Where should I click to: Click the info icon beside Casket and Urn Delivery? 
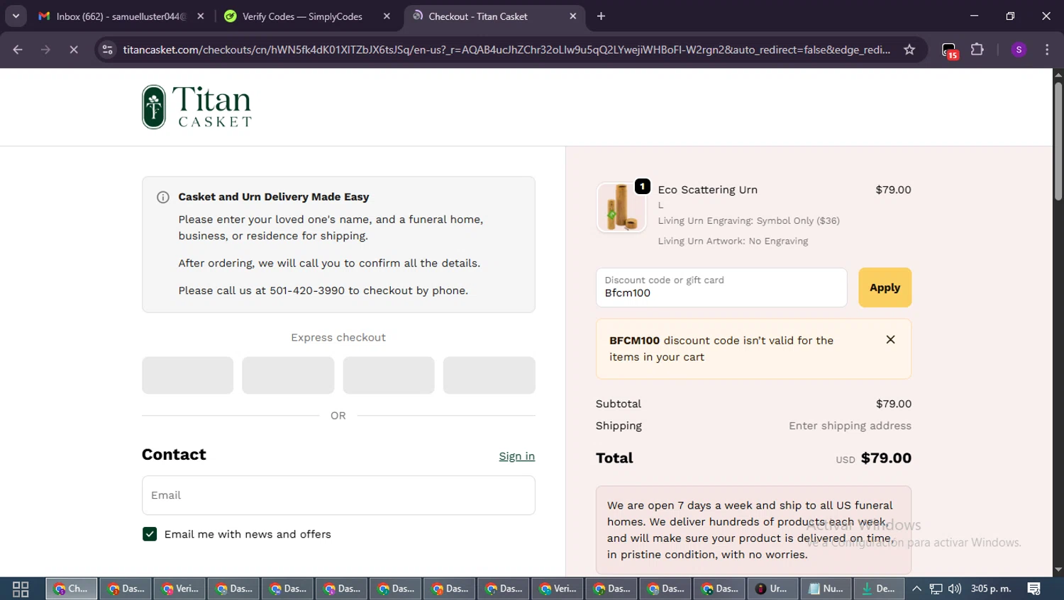(162, 197)
